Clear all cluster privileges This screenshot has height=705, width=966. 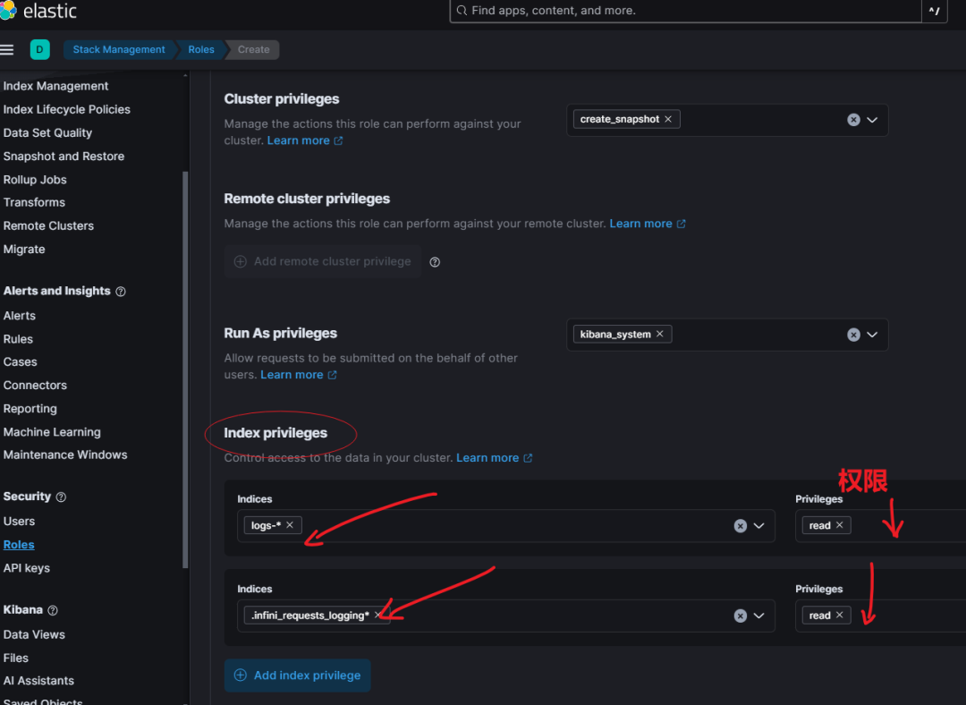click(853, 120)
